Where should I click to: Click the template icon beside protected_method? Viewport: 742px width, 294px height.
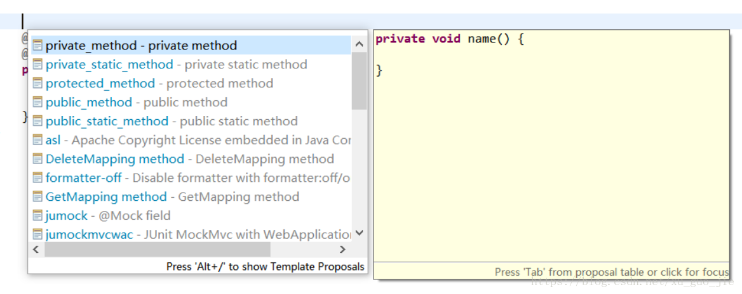coord(37,84)
